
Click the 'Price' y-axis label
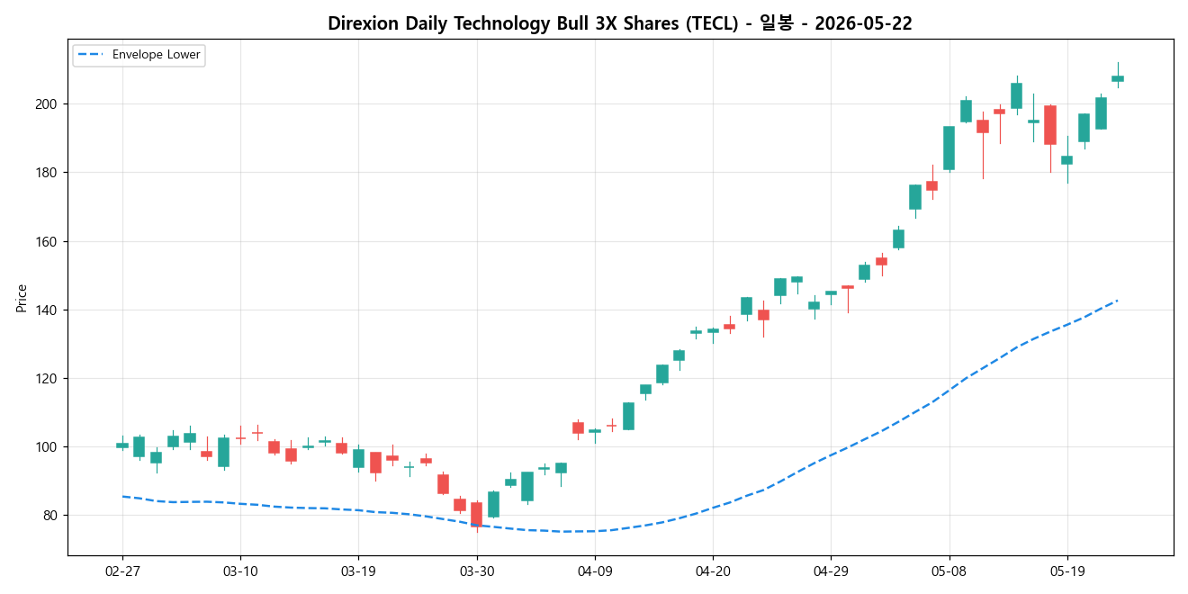point(22,298)
